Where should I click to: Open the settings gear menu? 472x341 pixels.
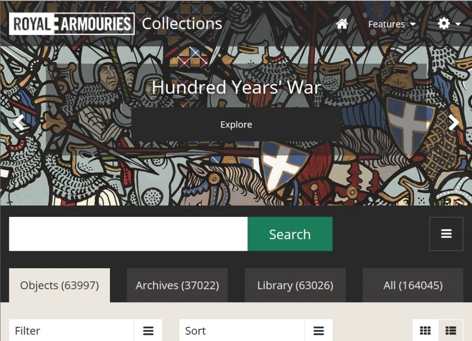click(449, 24)
